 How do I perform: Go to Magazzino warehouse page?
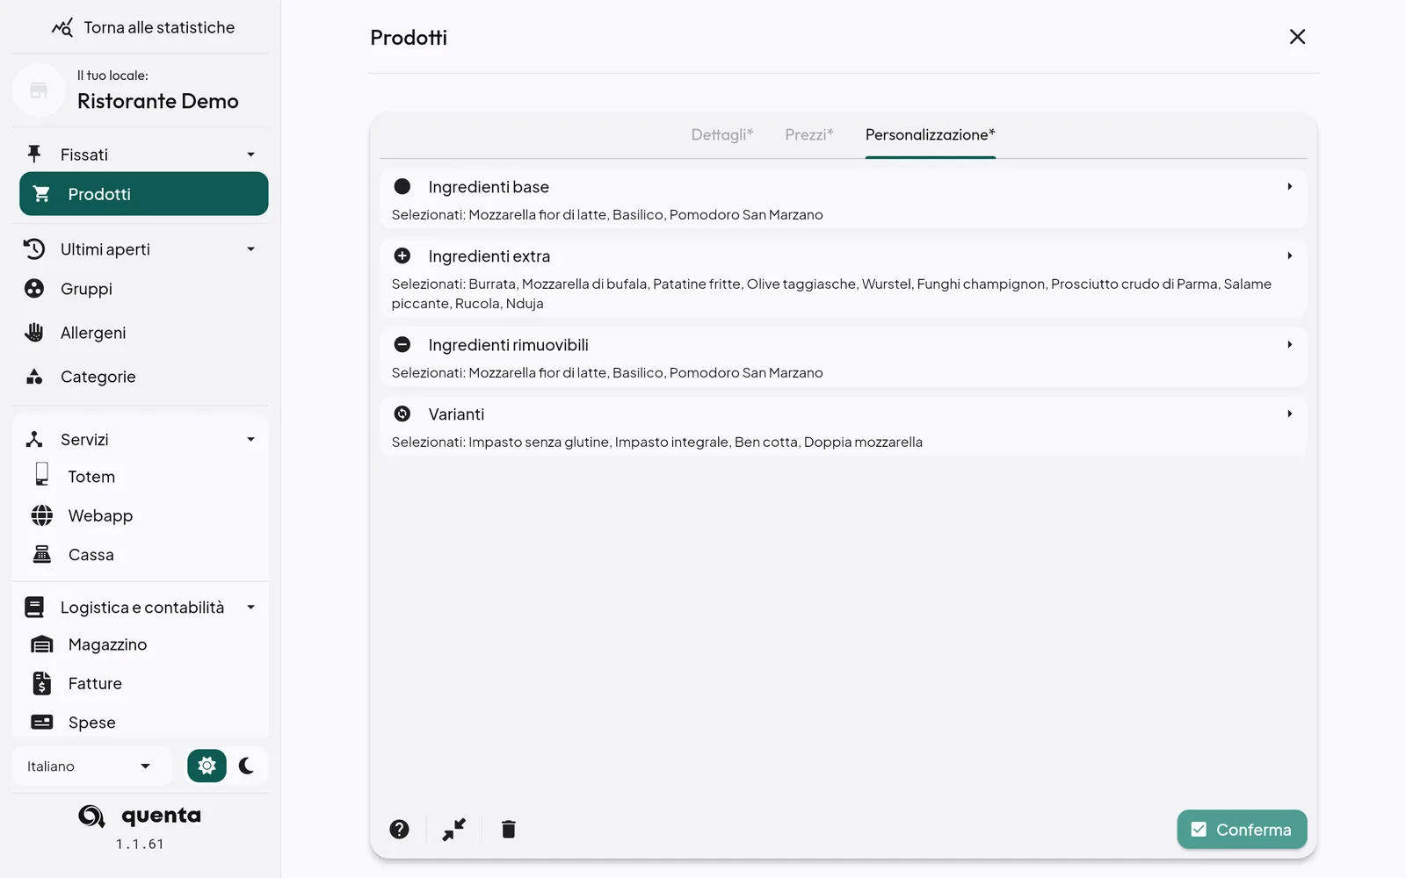coord(143,644)
